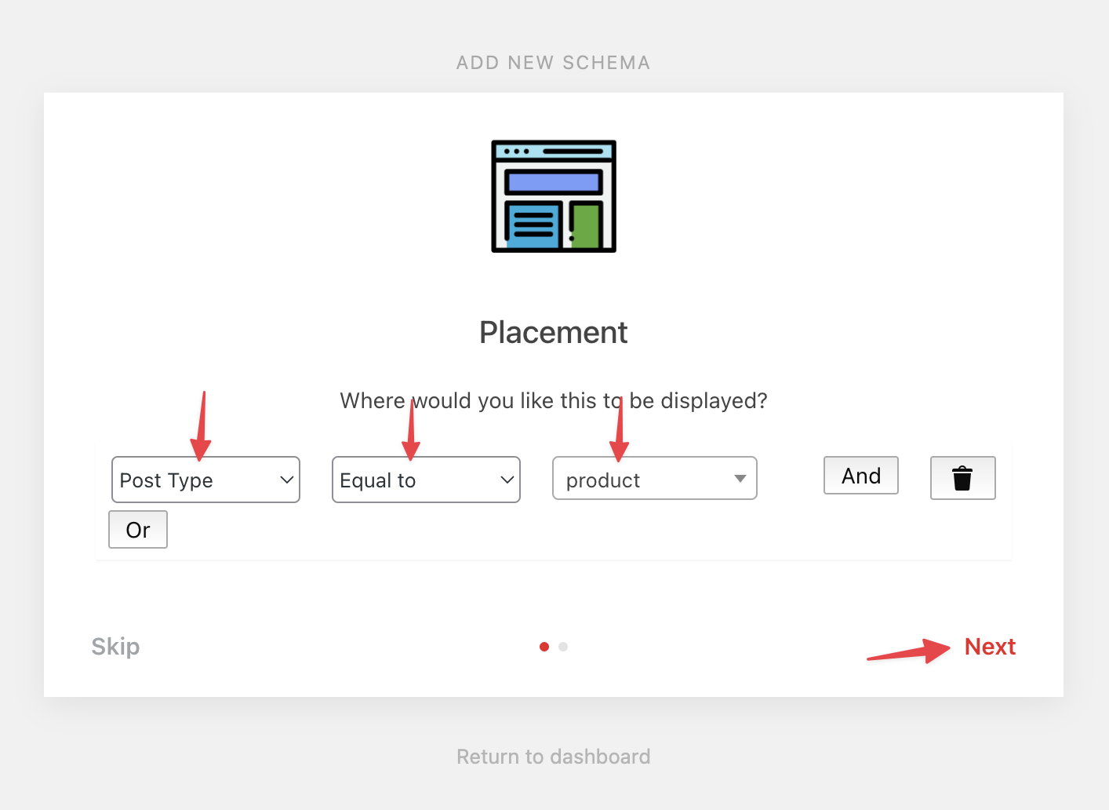Click the ADD NEW SCHEMA title
The height and width of the screenshot is (810, 1109).
click(x=554, y=63)
